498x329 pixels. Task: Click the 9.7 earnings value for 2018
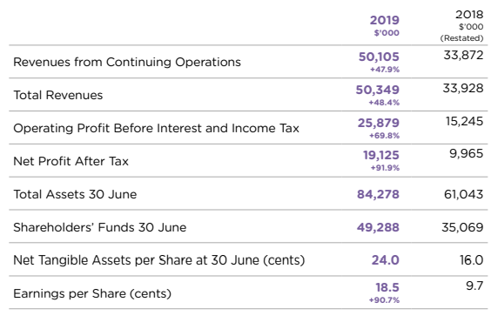pos(474,285)
